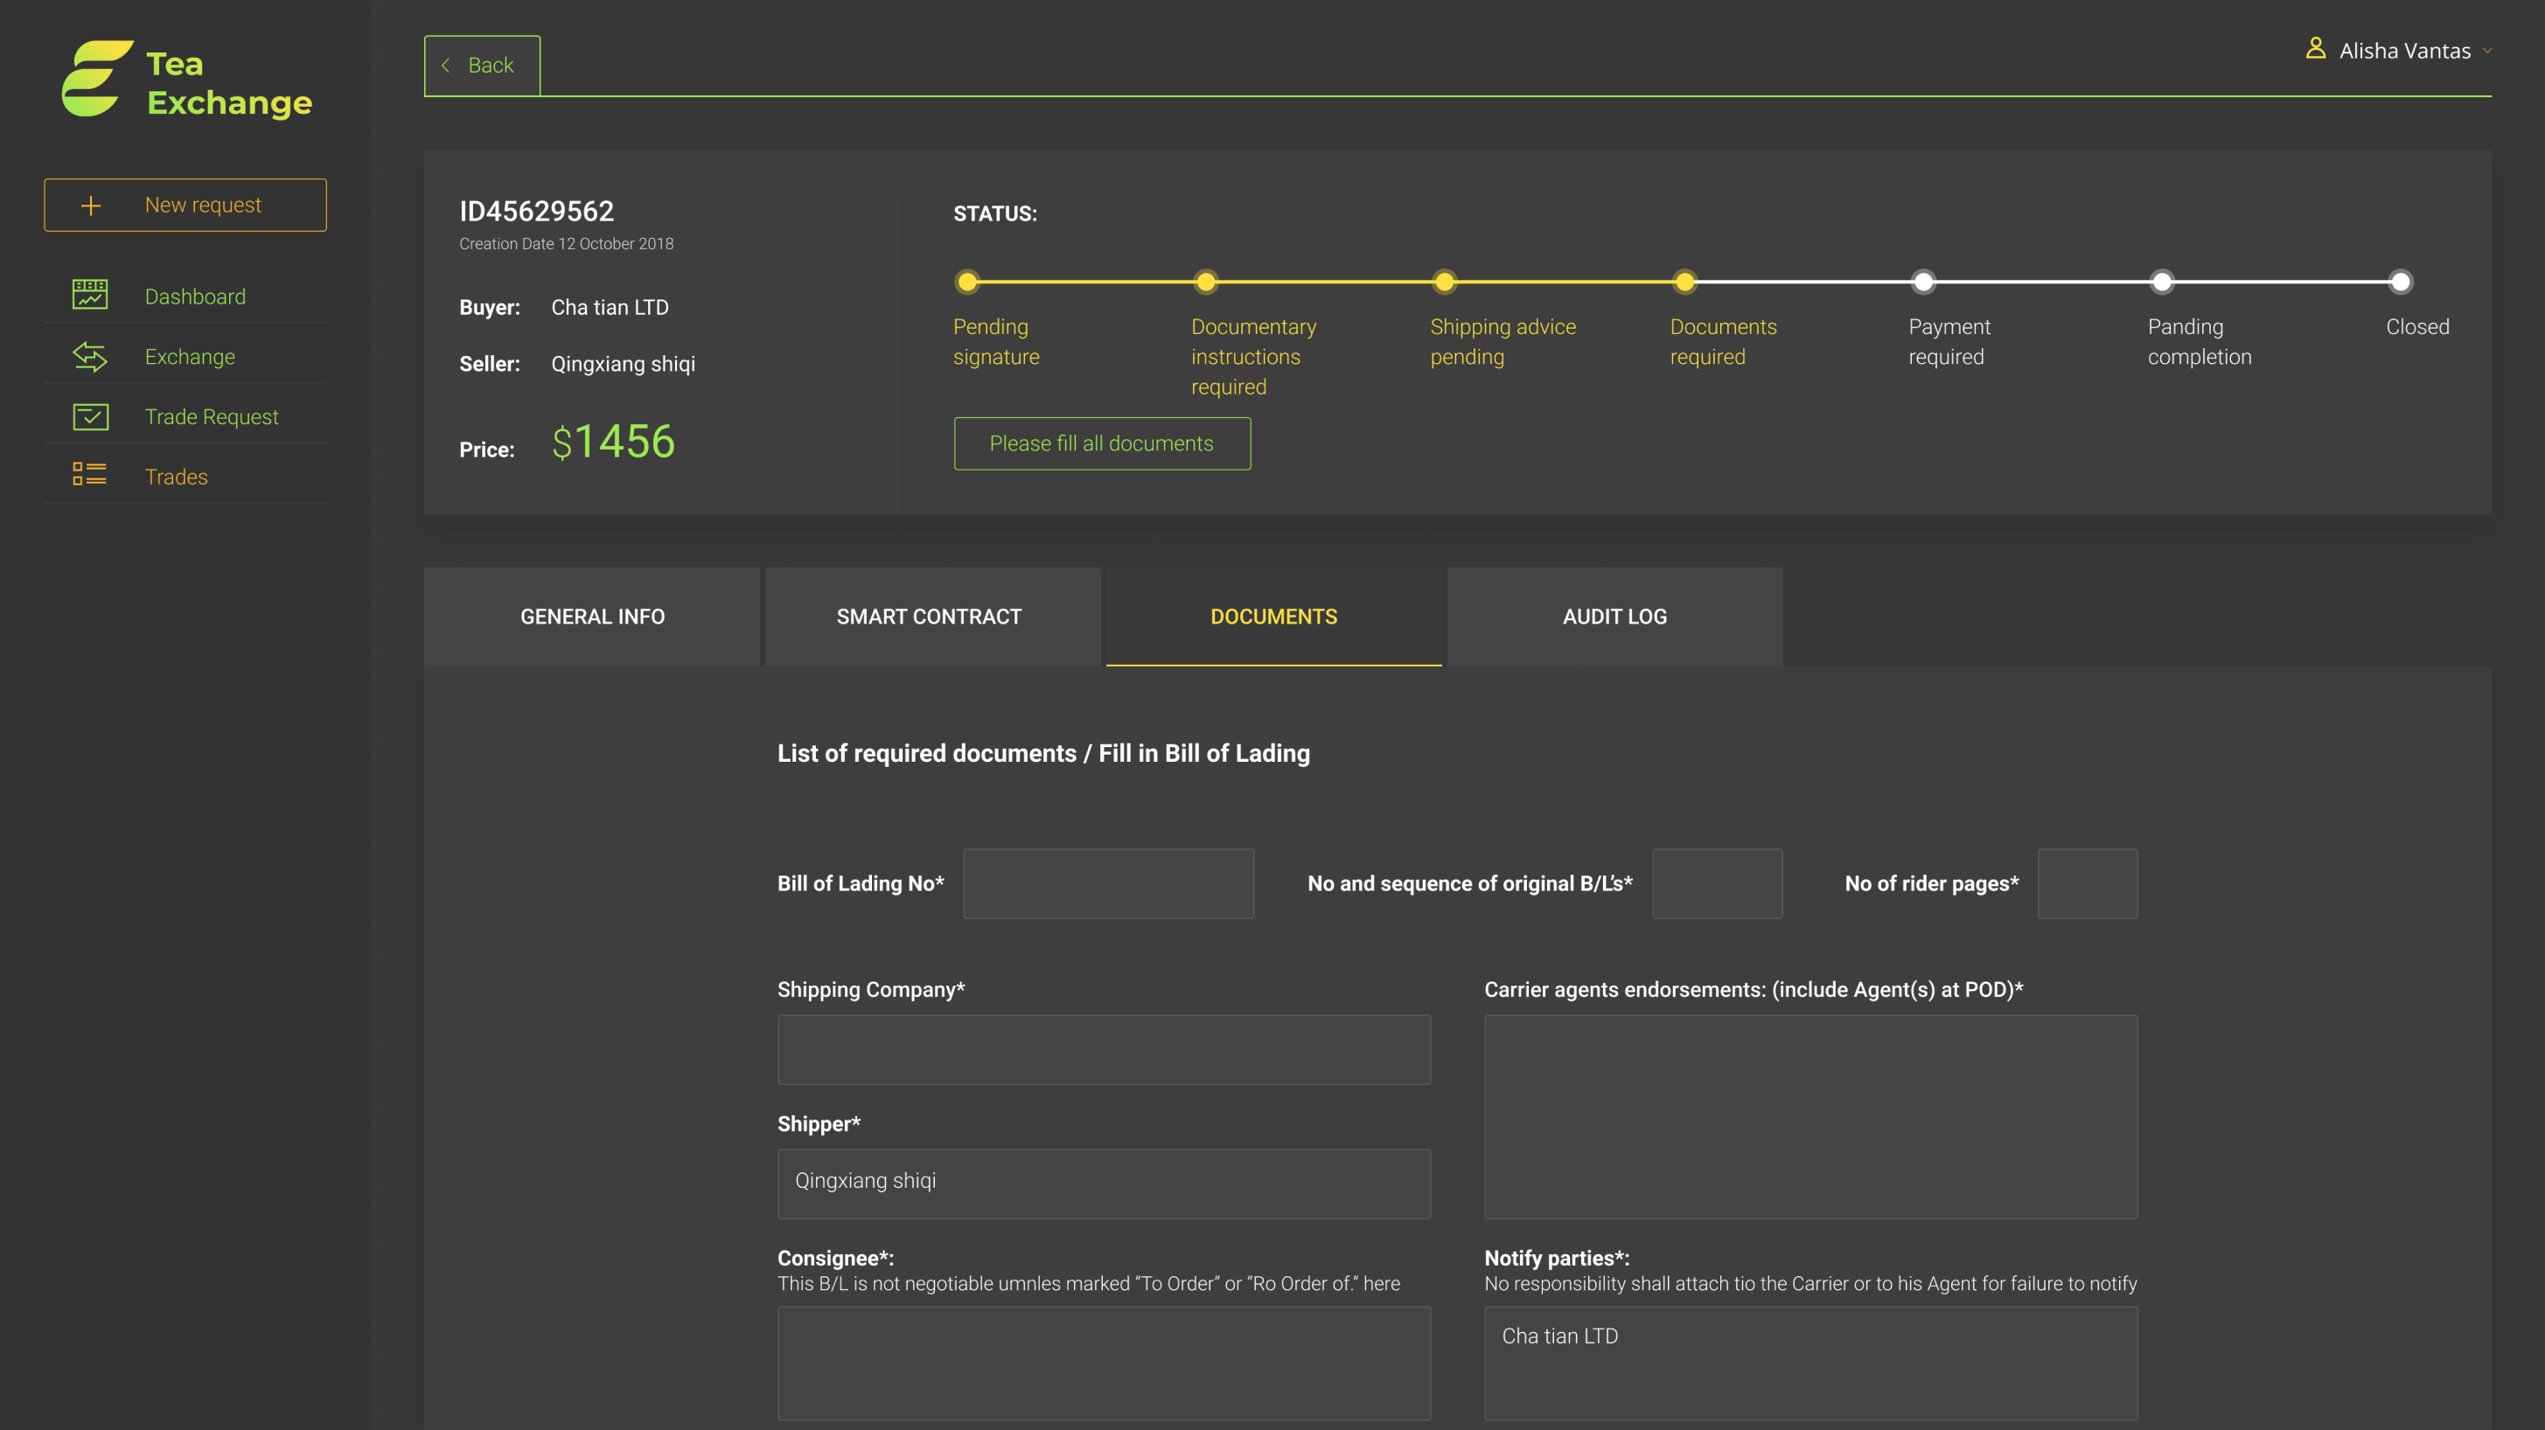Click the Back arrow chevron
The image size is (2545, 1430).
tap(445, 66)
